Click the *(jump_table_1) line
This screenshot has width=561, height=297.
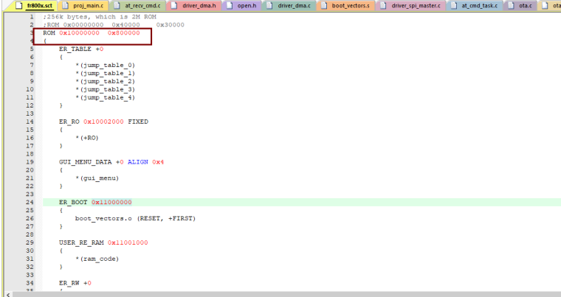[105, 73]
